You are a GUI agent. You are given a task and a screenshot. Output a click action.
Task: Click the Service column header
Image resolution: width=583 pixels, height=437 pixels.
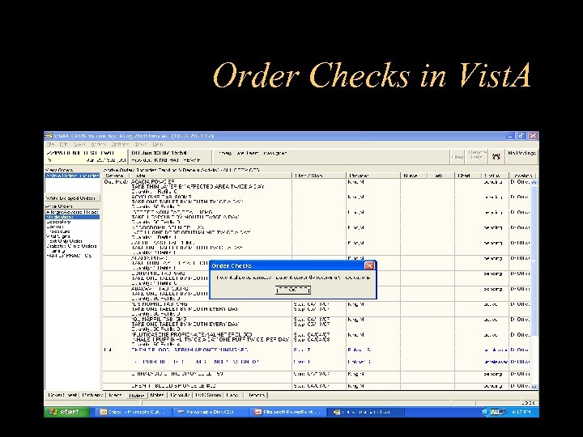117,176
